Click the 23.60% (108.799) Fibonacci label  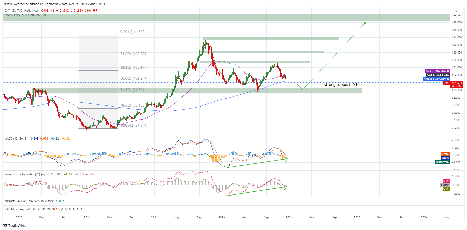(x=134, y=54)
